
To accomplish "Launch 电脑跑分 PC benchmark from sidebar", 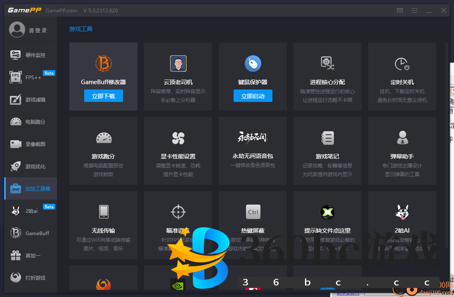I will [x=30, y=122].
